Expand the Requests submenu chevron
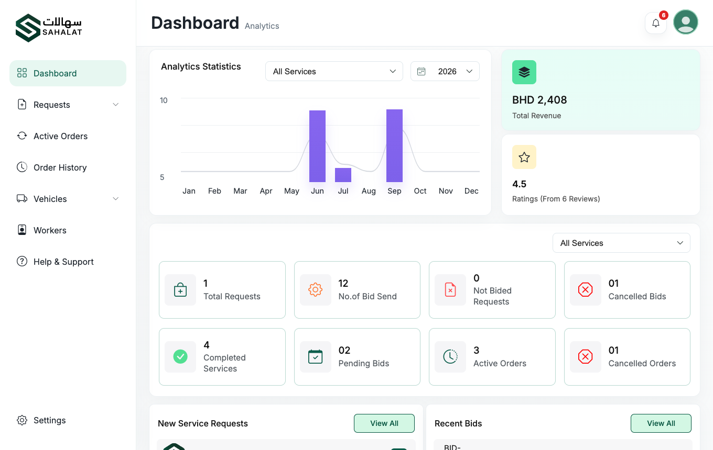Image resolution: width=713 pixels, height=450 pixels. coord(116,105)
